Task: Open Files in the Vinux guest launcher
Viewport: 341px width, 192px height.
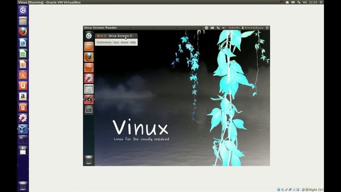Action: point(89,46)
